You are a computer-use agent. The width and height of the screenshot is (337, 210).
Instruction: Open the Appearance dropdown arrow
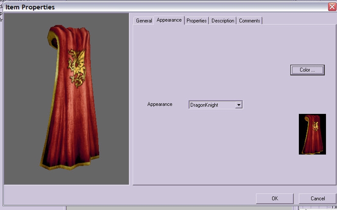tap(239, 105)
